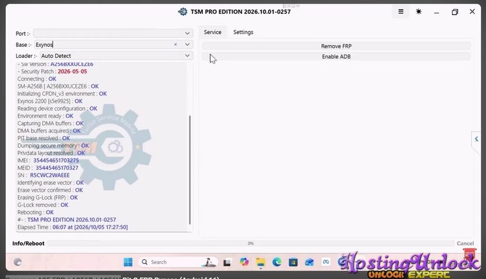Click the TSM gear logo in title bar
The image size is (486, 279).
click(x=183, y=12)
